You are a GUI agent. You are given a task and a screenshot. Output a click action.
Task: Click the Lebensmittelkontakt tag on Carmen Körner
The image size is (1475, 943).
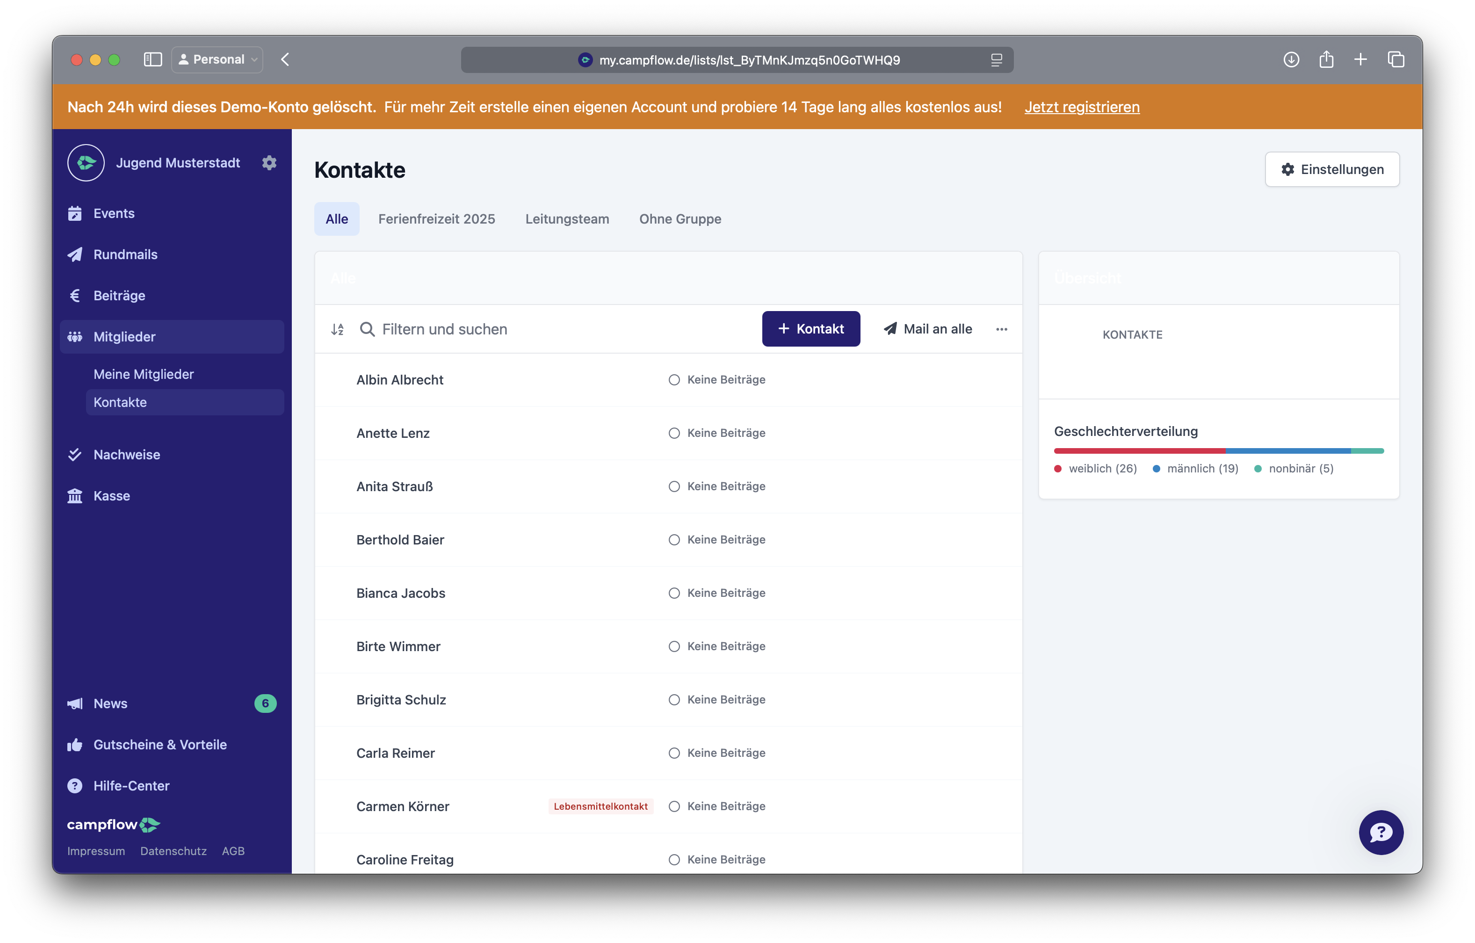click(x=600, y=806)
